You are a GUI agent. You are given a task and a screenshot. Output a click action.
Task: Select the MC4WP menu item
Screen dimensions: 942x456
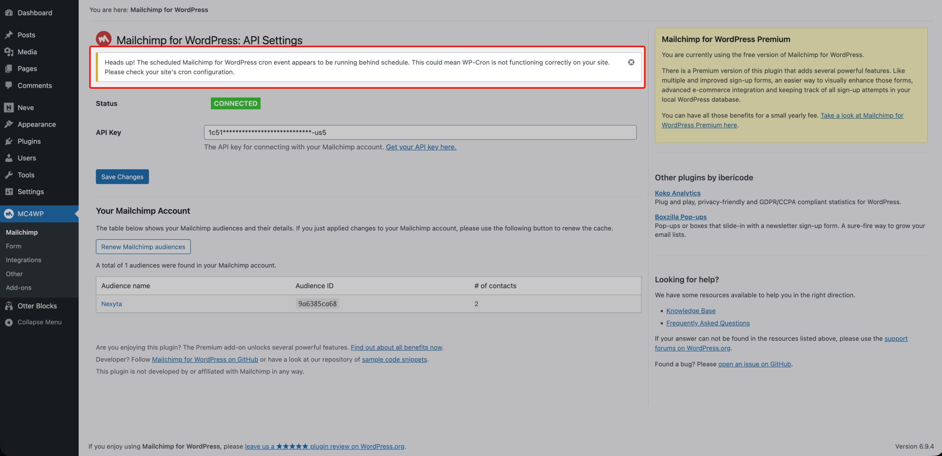click(39, 214)
